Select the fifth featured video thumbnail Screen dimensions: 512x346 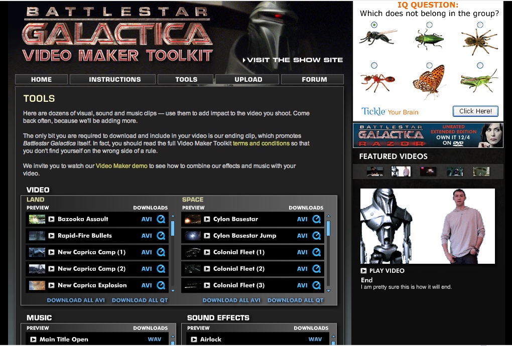[x=481, y=171]
